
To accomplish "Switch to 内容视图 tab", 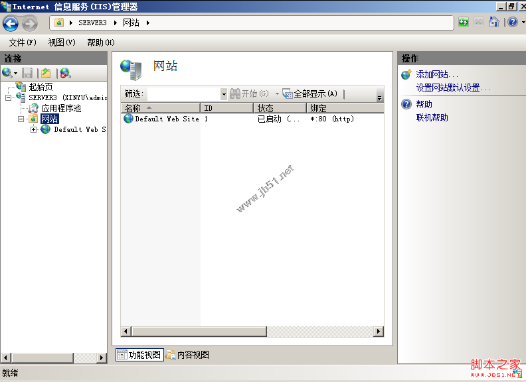I will tap(188, 355).
